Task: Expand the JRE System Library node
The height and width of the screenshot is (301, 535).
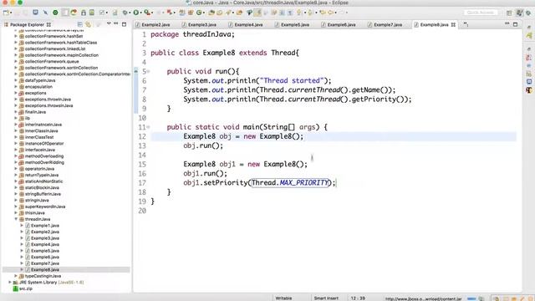Action: (x=10, y=283)
